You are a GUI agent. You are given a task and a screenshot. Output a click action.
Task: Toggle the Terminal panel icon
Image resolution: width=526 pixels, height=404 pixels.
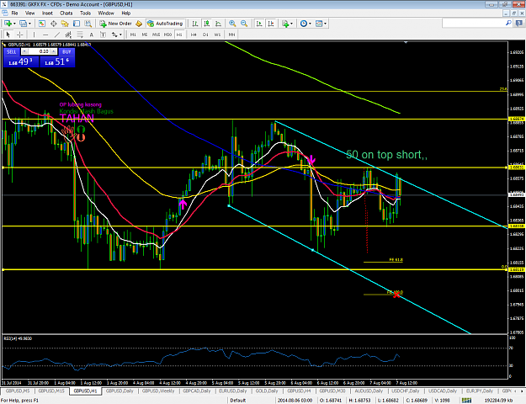pyautogui.click(x=77, y=24)
